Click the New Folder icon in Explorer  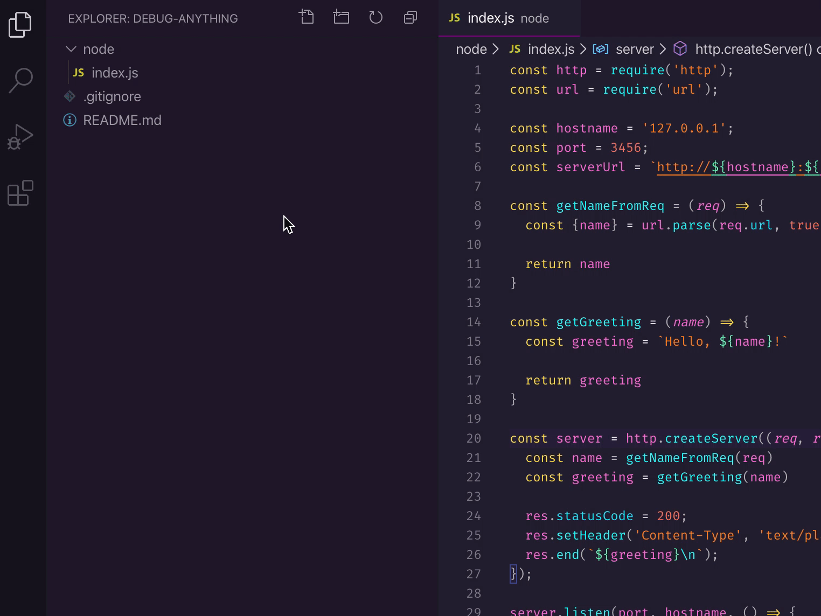coord(341,18)
